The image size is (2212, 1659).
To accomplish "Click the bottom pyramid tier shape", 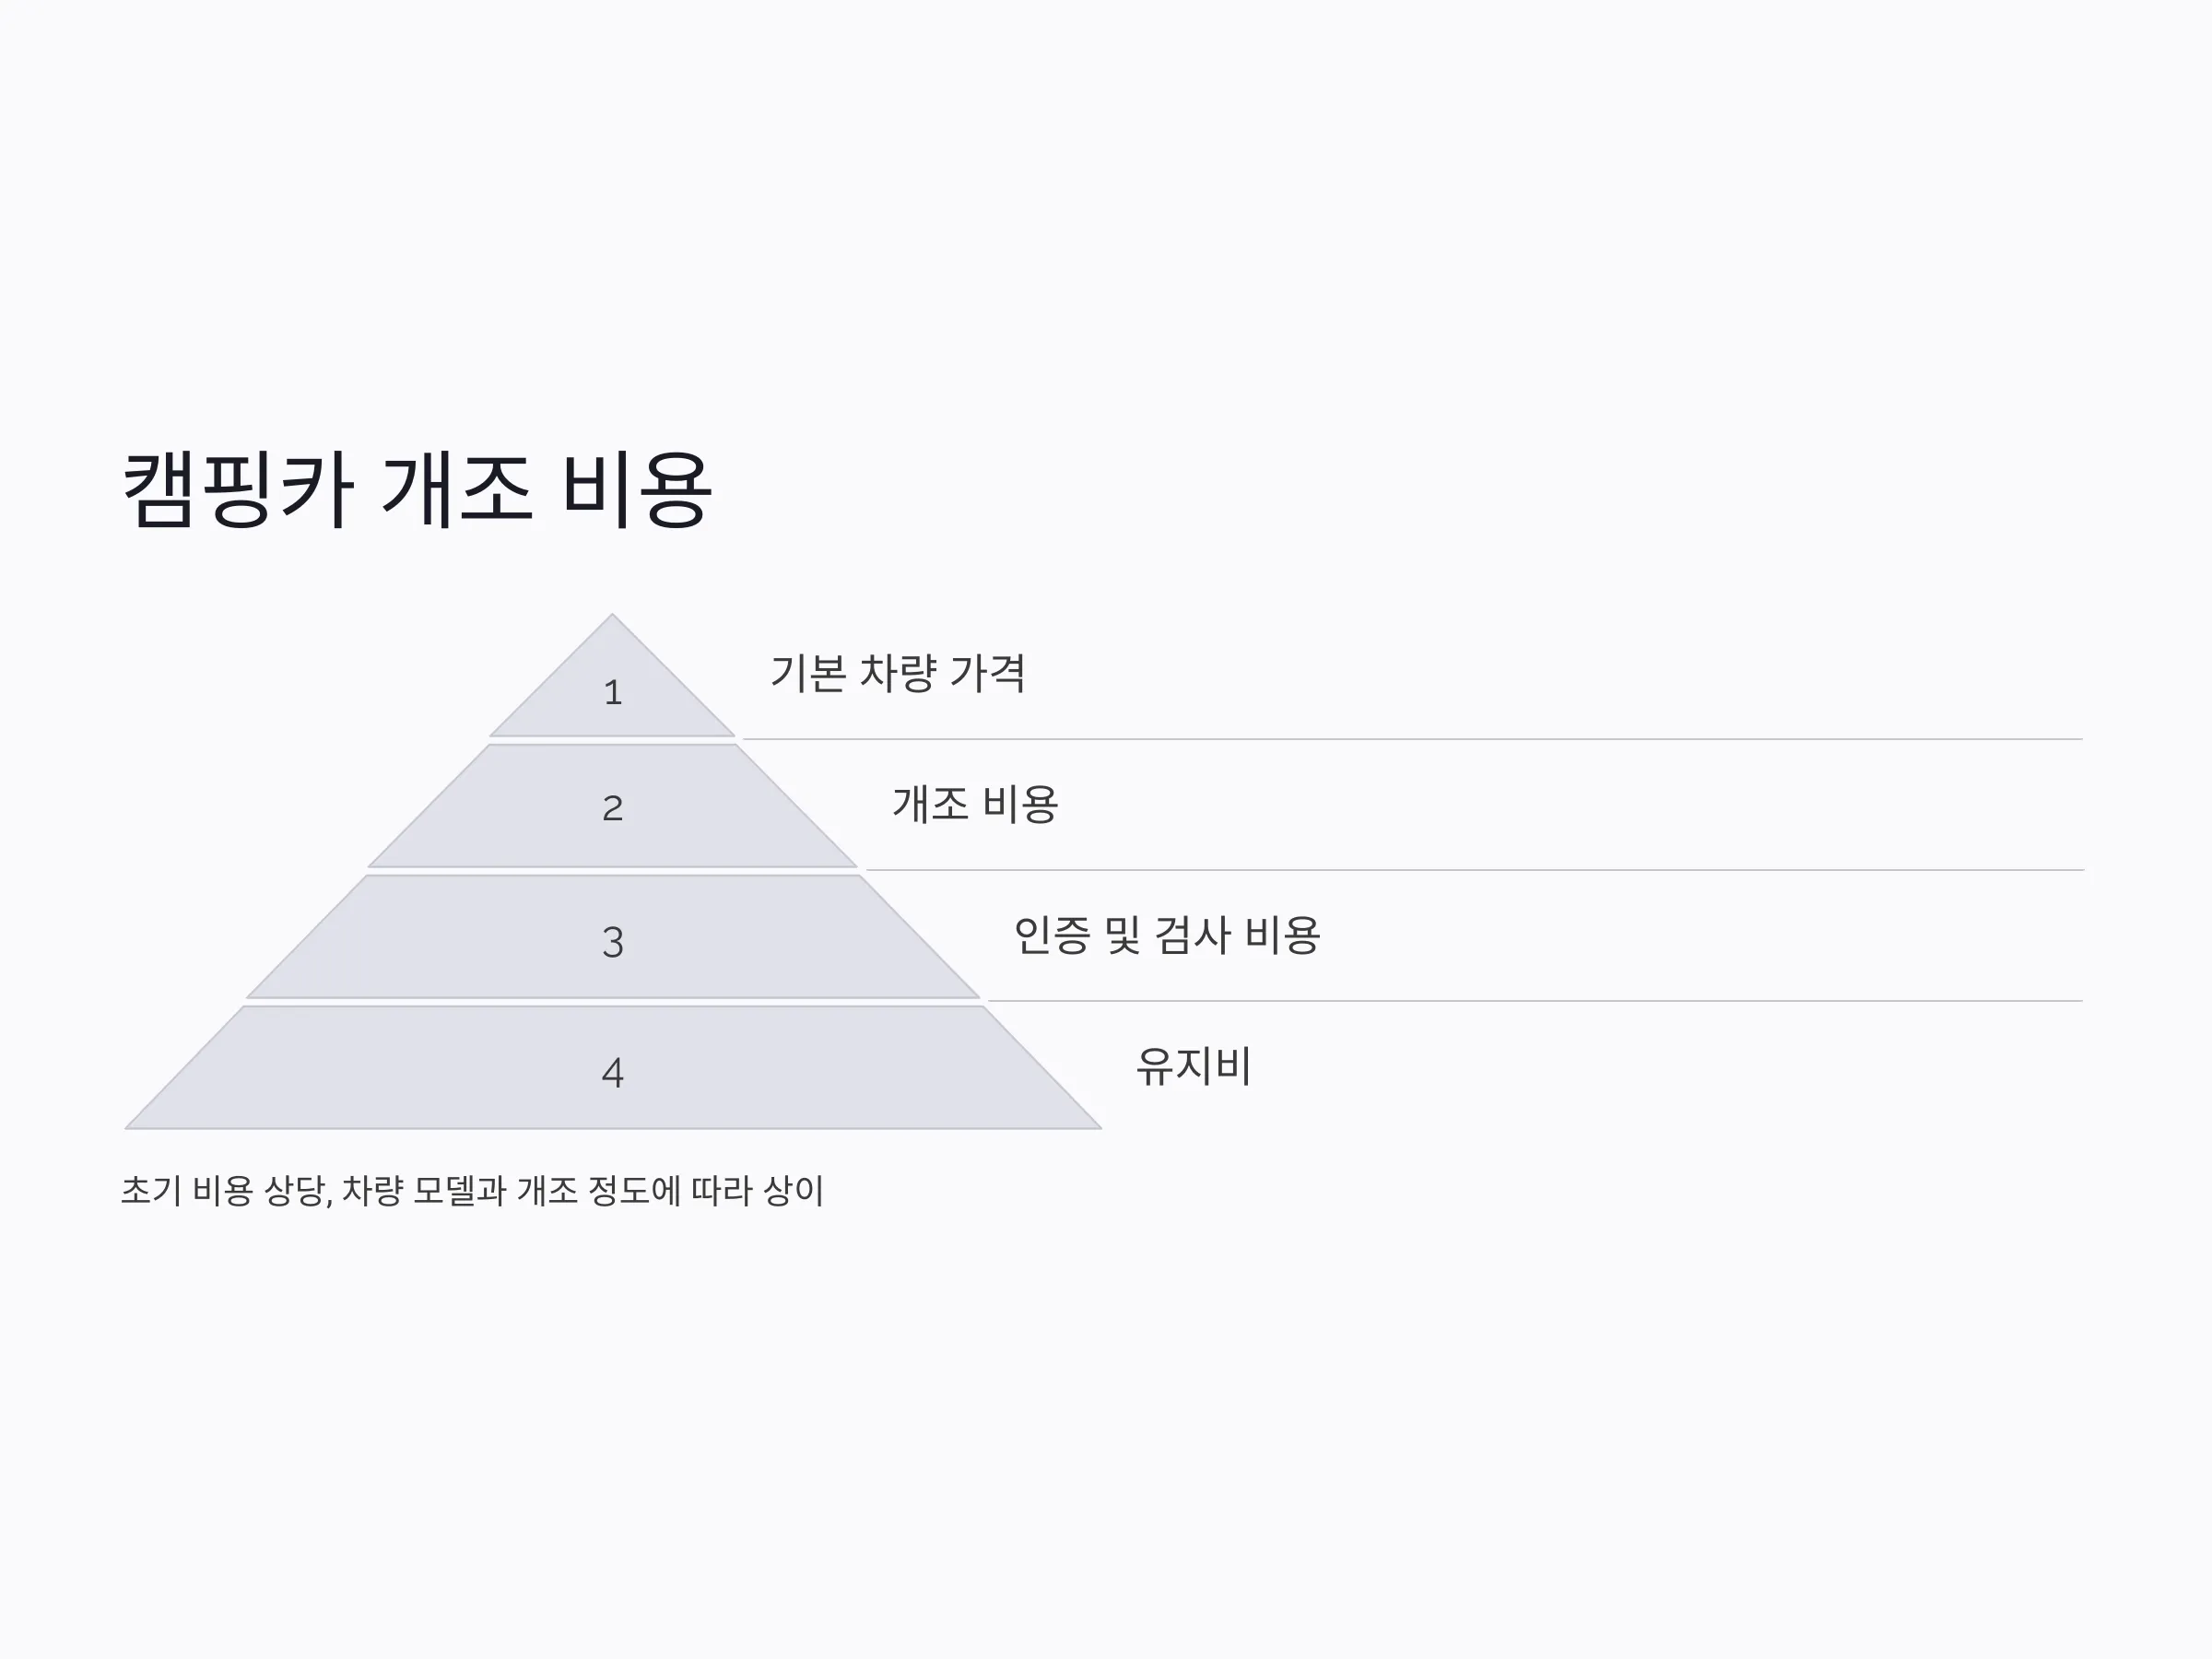I will click(x=612, y=1068).
